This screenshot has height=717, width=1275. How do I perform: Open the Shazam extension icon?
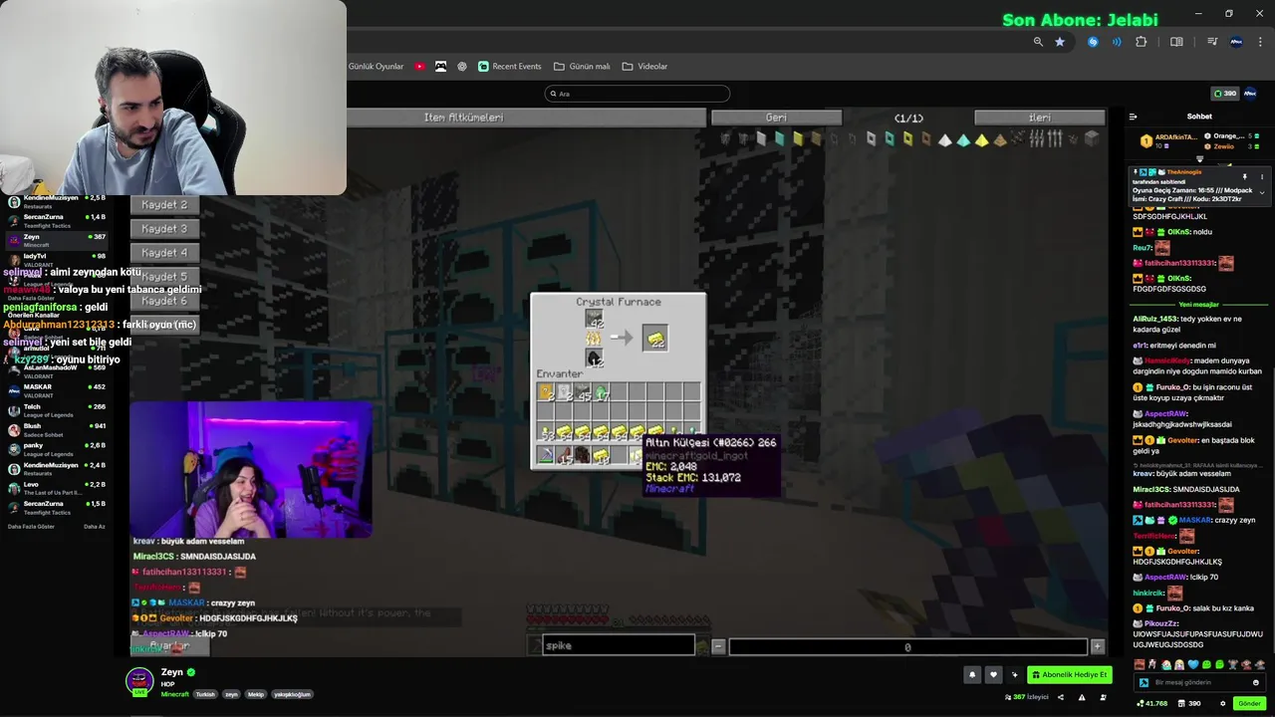click(x=1093, y=42)
